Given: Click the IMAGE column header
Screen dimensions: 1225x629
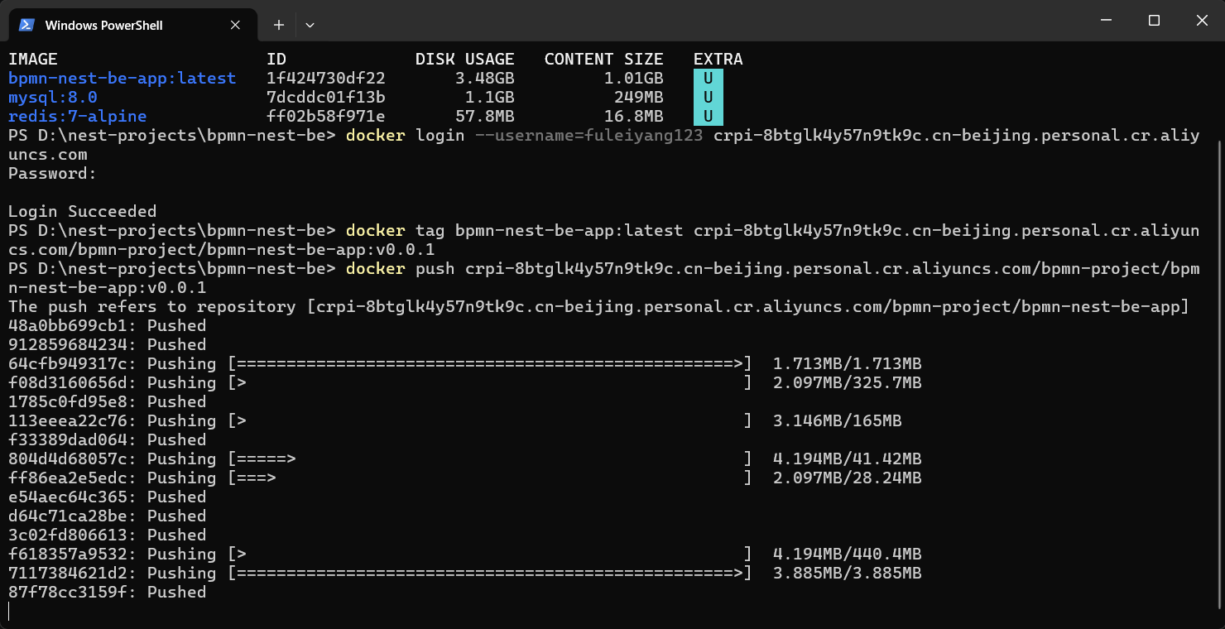Looking at the screenshot, I should coord(33,60).
